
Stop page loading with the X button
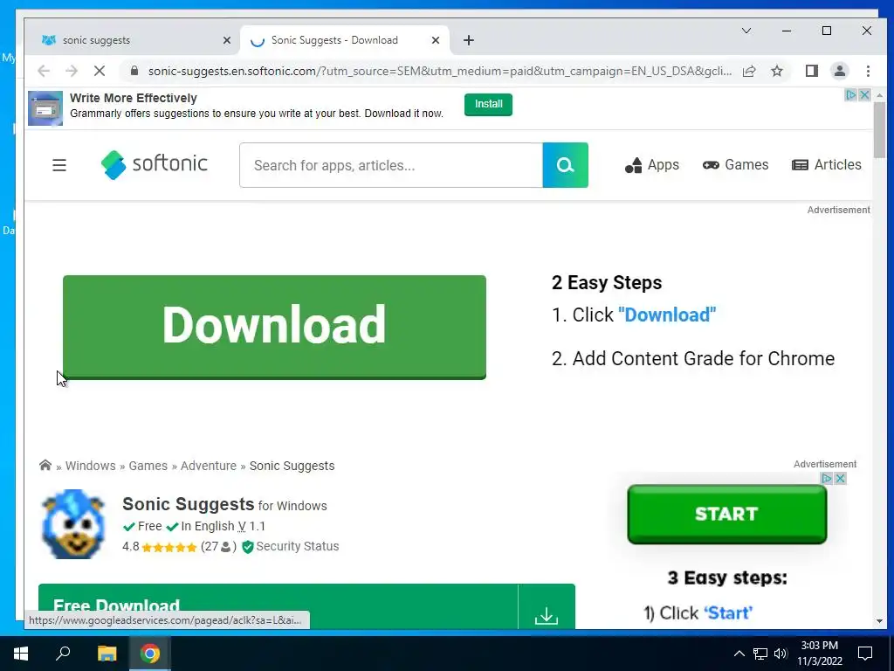100,71
